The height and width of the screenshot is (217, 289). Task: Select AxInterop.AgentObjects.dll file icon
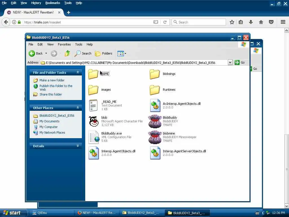point(155,105)
